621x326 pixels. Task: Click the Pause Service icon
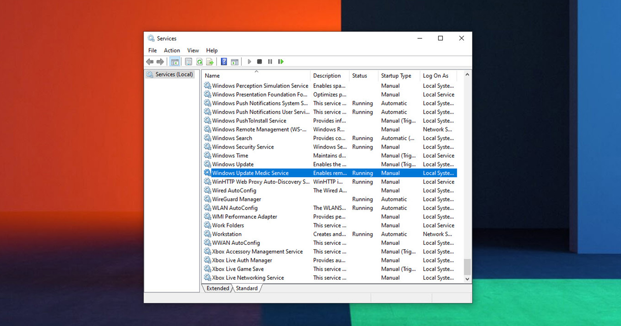(270, 62)
